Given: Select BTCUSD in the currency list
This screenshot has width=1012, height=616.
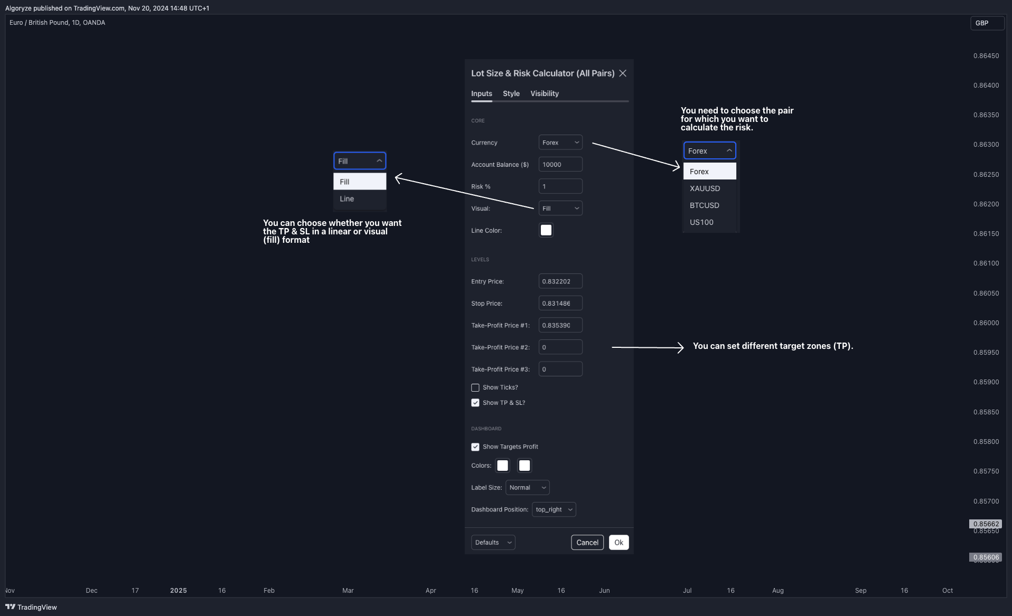Looking at the screenshot, I should 709,205.
